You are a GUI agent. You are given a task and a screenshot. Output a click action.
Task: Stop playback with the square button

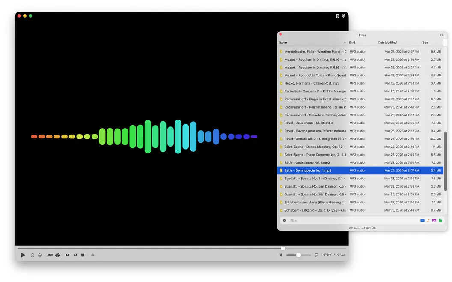tap(83, 255)
